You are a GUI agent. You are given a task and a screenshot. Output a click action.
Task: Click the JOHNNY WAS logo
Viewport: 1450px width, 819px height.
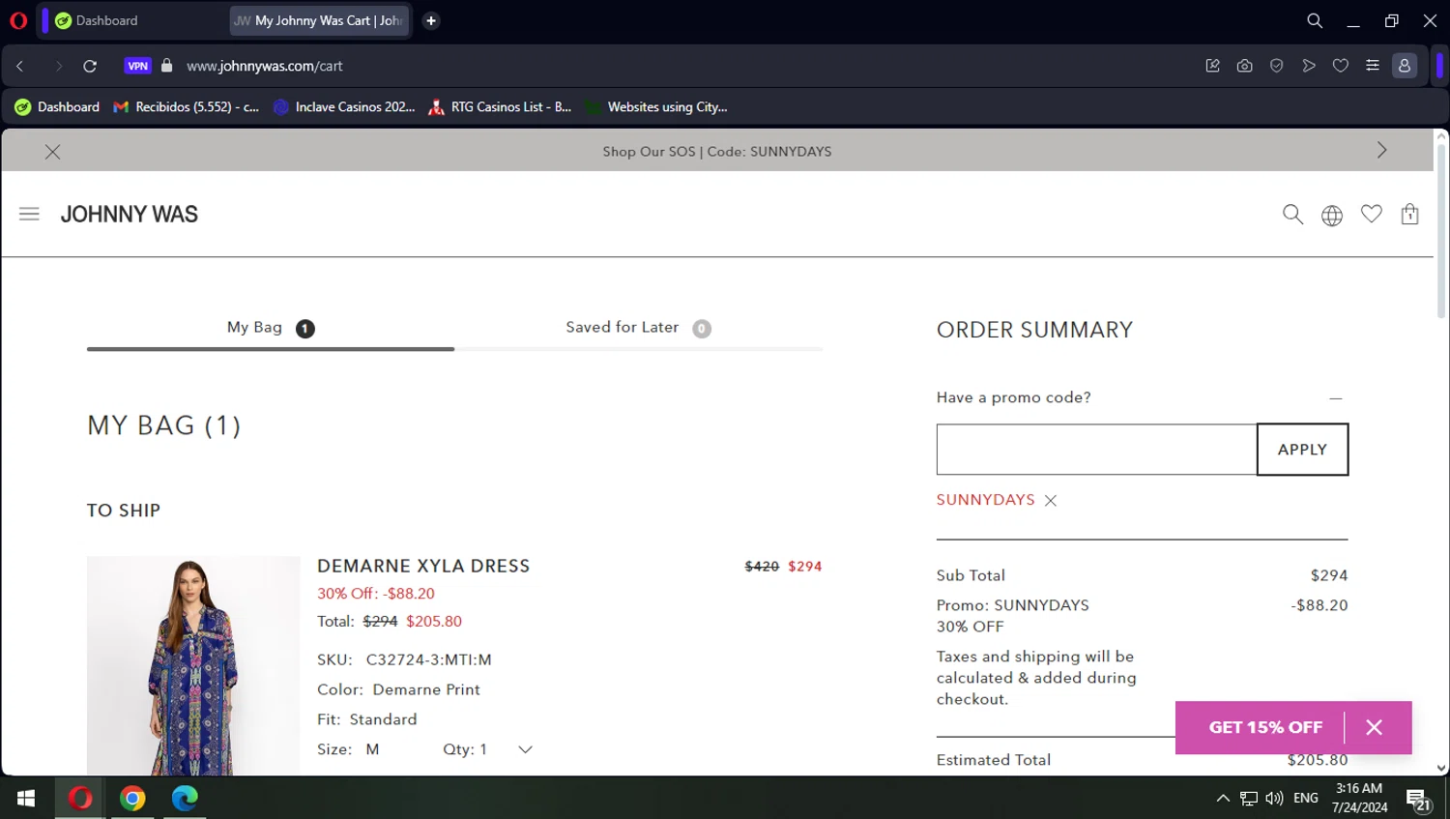[130, 214]
